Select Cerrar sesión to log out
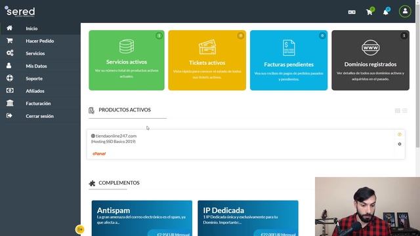The width and height of the screenshot is (420, 236). 40,116
